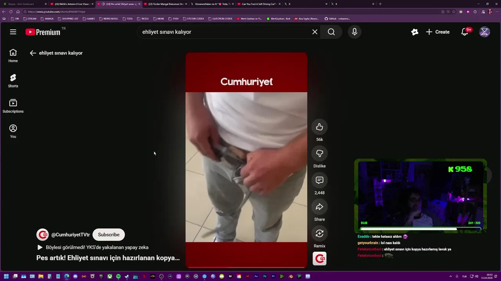Subscribe to CumhuriyetTVtr
The image size is (501, 281).
109,235
